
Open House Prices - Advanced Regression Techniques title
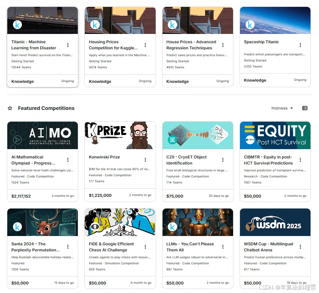[191, 45]
